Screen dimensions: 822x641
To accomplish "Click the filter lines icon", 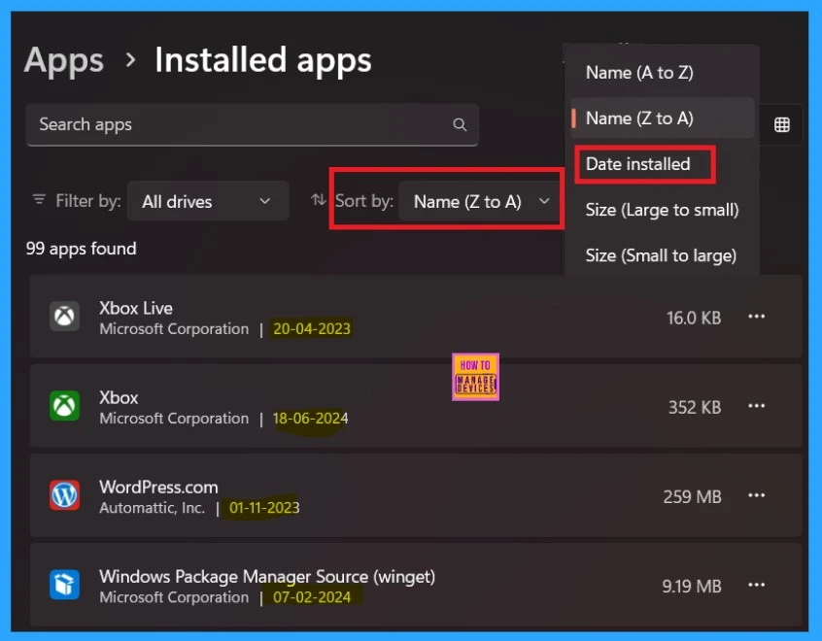I will coord(39,199).
